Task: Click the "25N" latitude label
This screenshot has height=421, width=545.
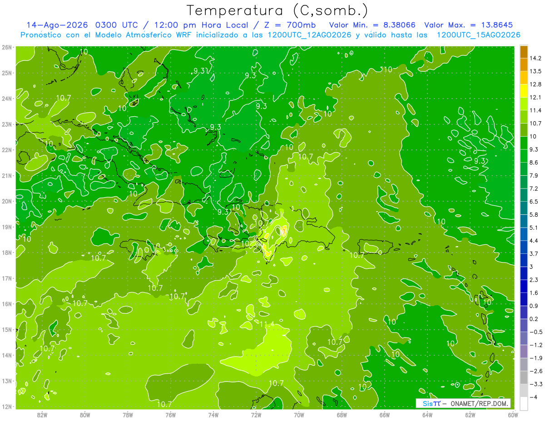Action: 8,73
